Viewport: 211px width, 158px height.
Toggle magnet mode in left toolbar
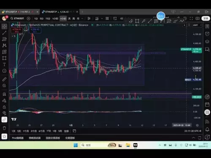coord(4,94)
